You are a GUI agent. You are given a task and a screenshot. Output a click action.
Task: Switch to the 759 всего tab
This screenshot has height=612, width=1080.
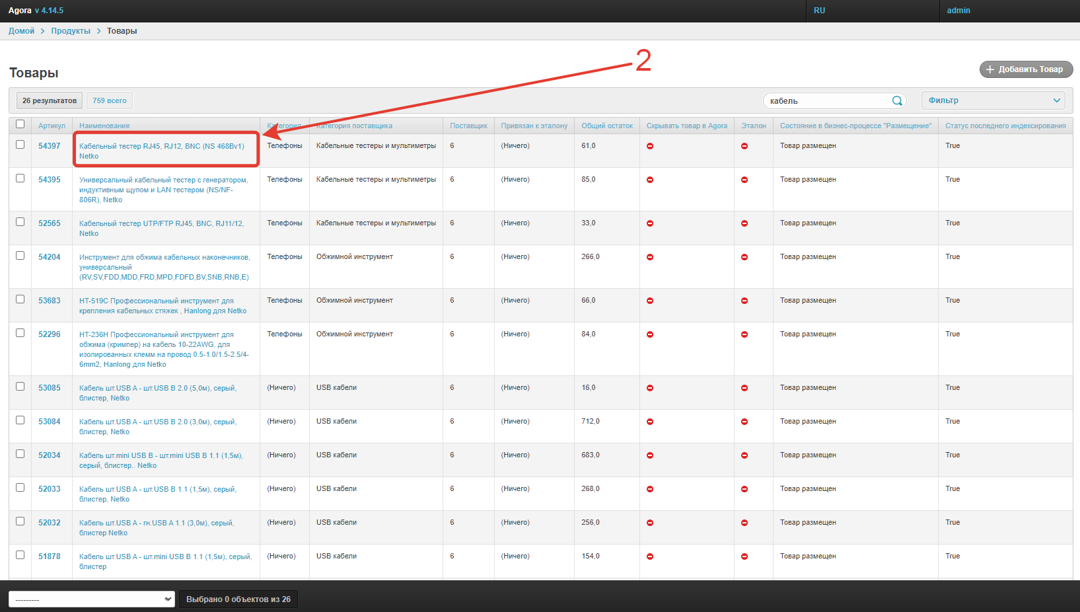pyautogui.click(x=110, y=100)
